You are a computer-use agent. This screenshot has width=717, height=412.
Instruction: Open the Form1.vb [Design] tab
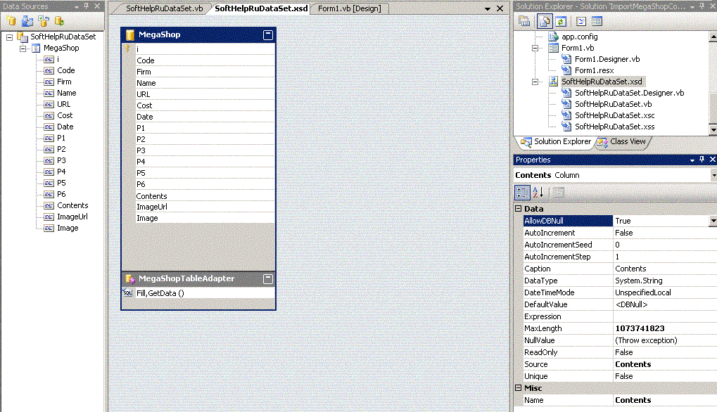pos(350,8)
